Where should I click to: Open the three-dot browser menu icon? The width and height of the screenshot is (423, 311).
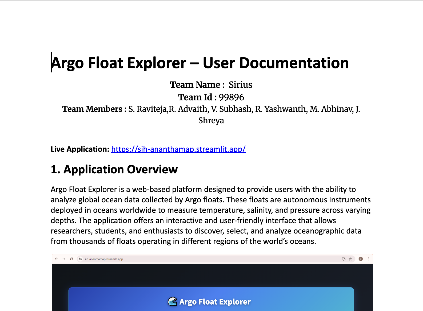pos(368,259)
